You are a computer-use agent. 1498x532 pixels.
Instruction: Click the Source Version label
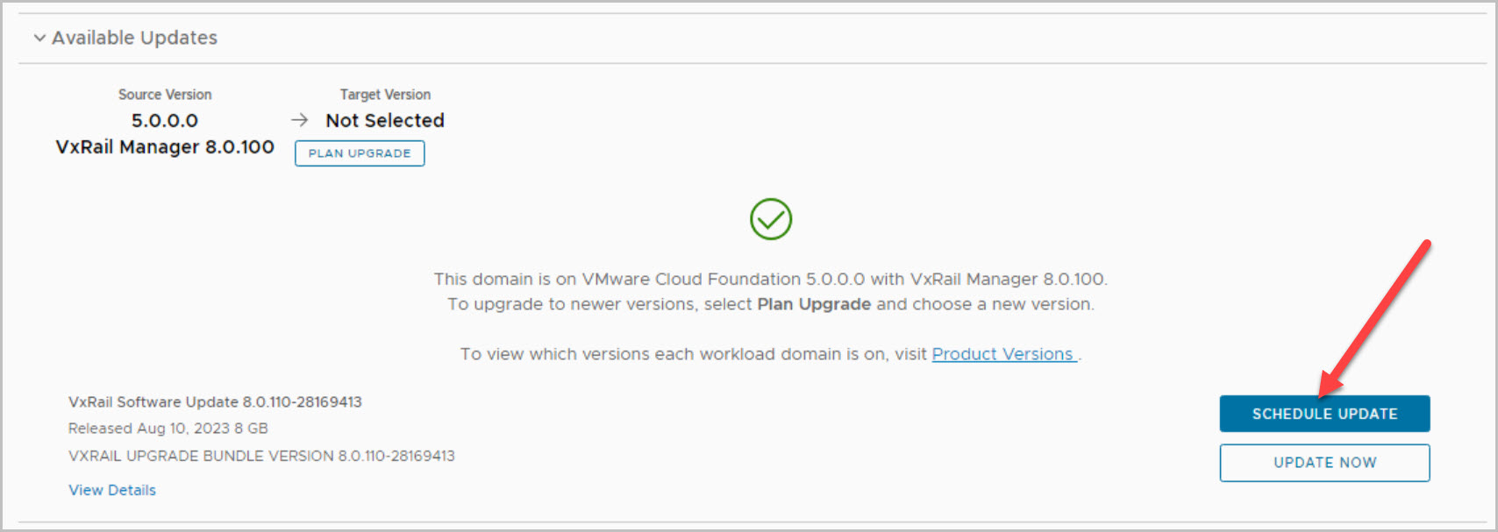[165, 95]
